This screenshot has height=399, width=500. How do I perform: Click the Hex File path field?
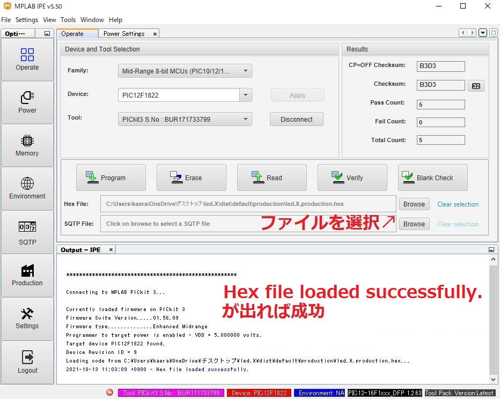(x=248, y=204)
